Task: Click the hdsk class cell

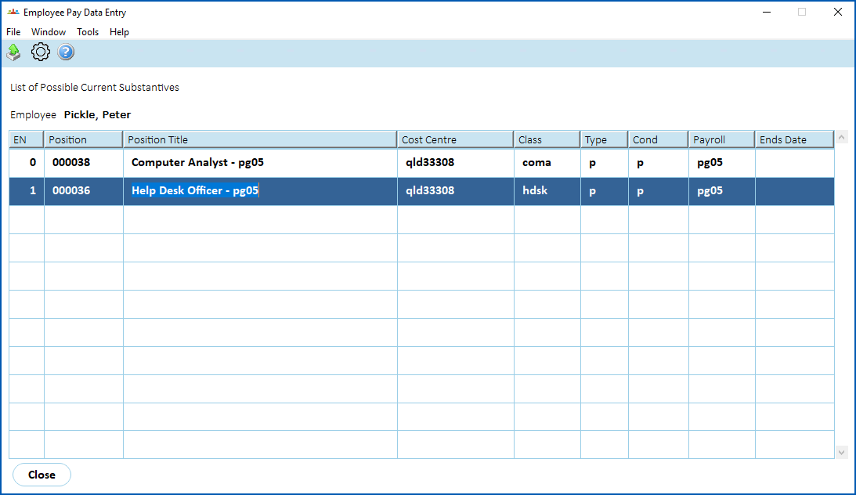Action: pyautogui.click(x=547, y=191)
